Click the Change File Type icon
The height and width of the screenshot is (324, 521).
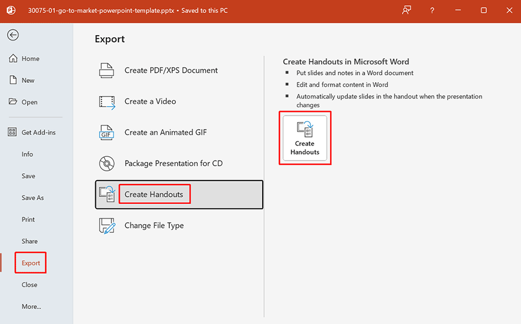[x=106, y=226]
